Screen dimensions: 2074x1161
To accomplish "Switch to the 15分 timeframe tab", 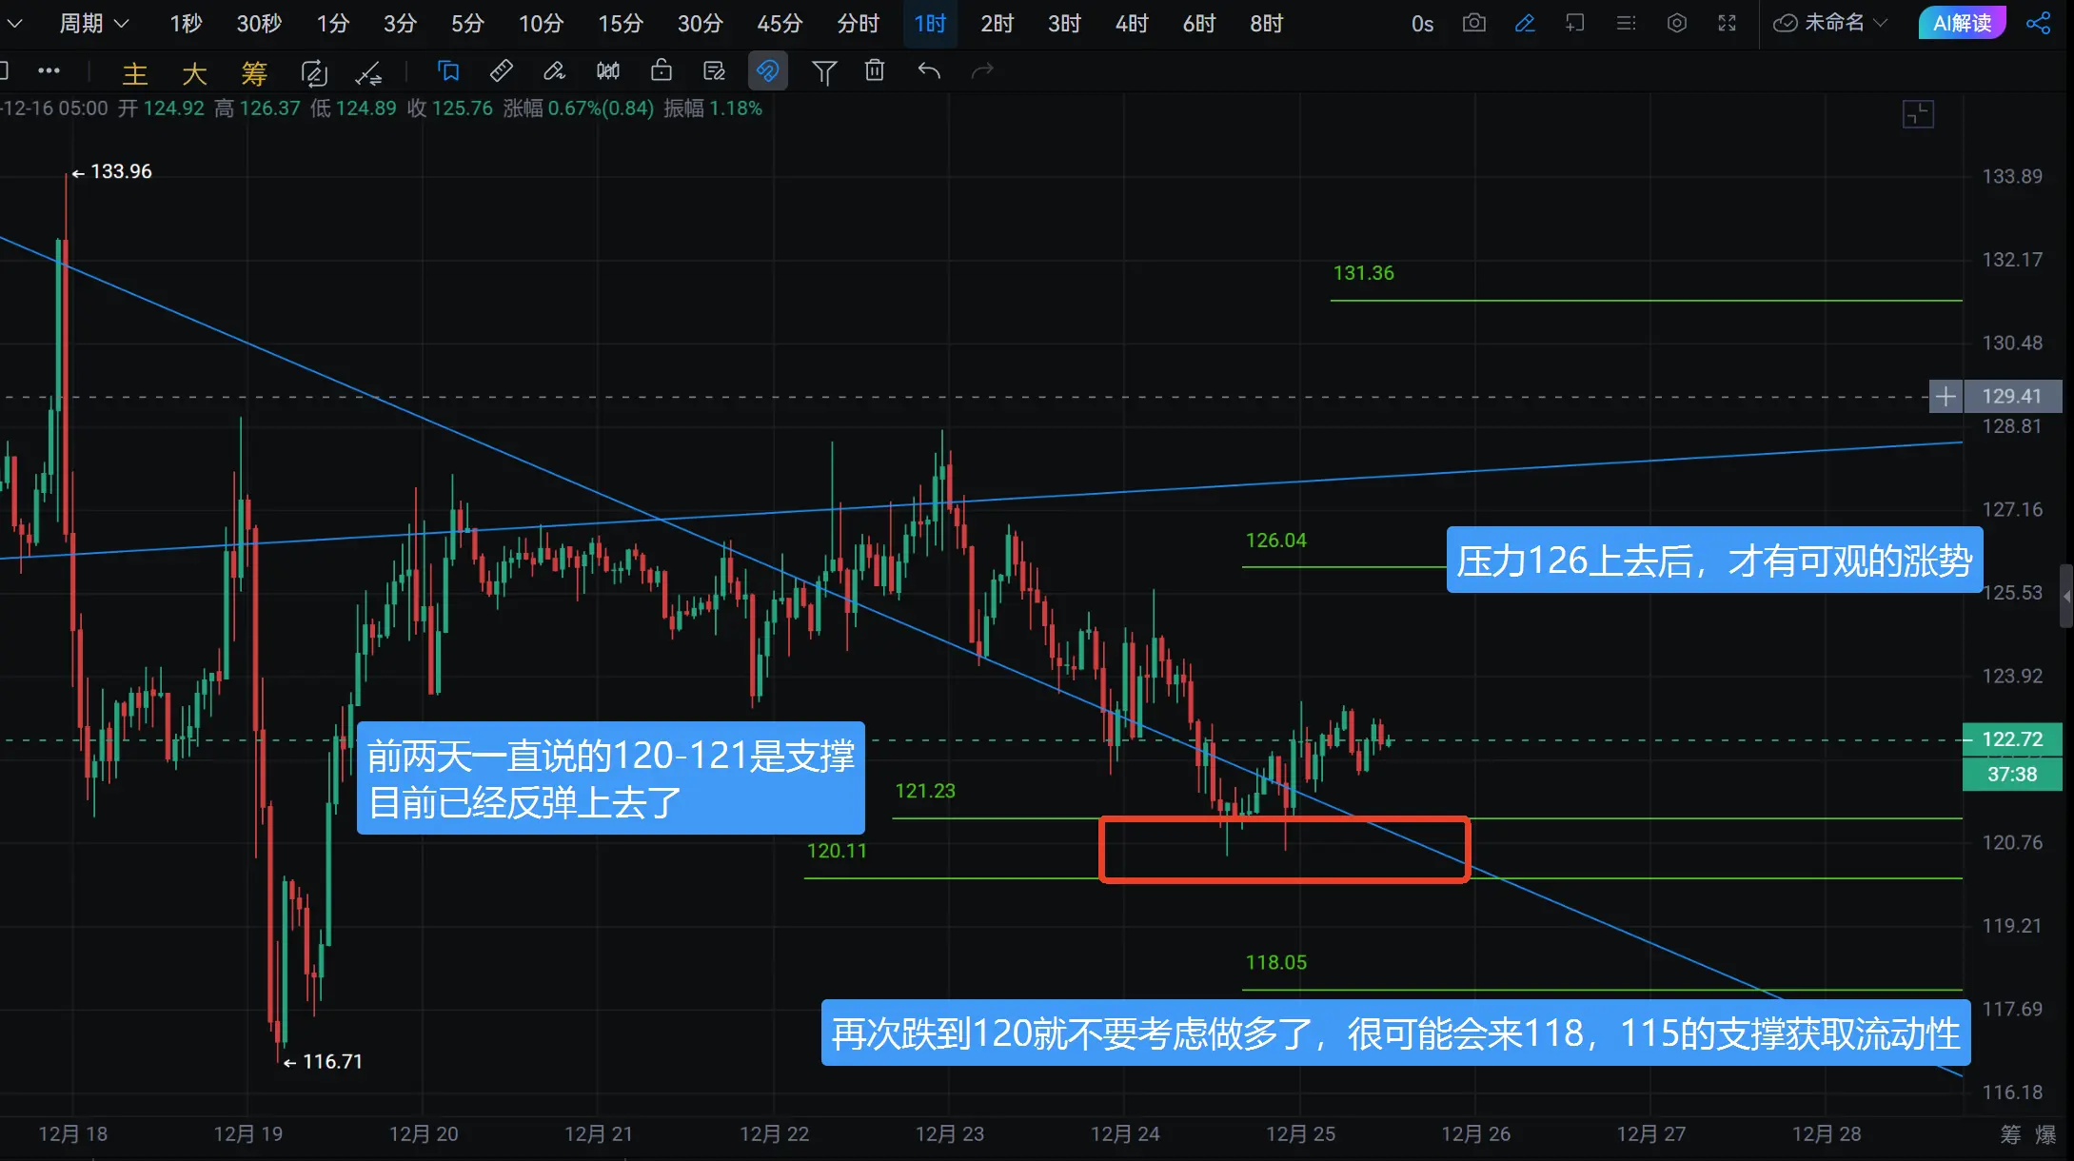I will (x=620, y=23).
